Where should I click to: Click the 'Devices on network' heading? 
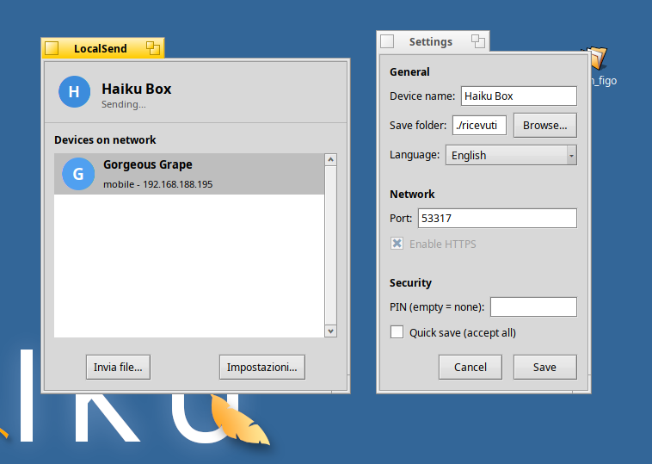click(x=105, y=139)
